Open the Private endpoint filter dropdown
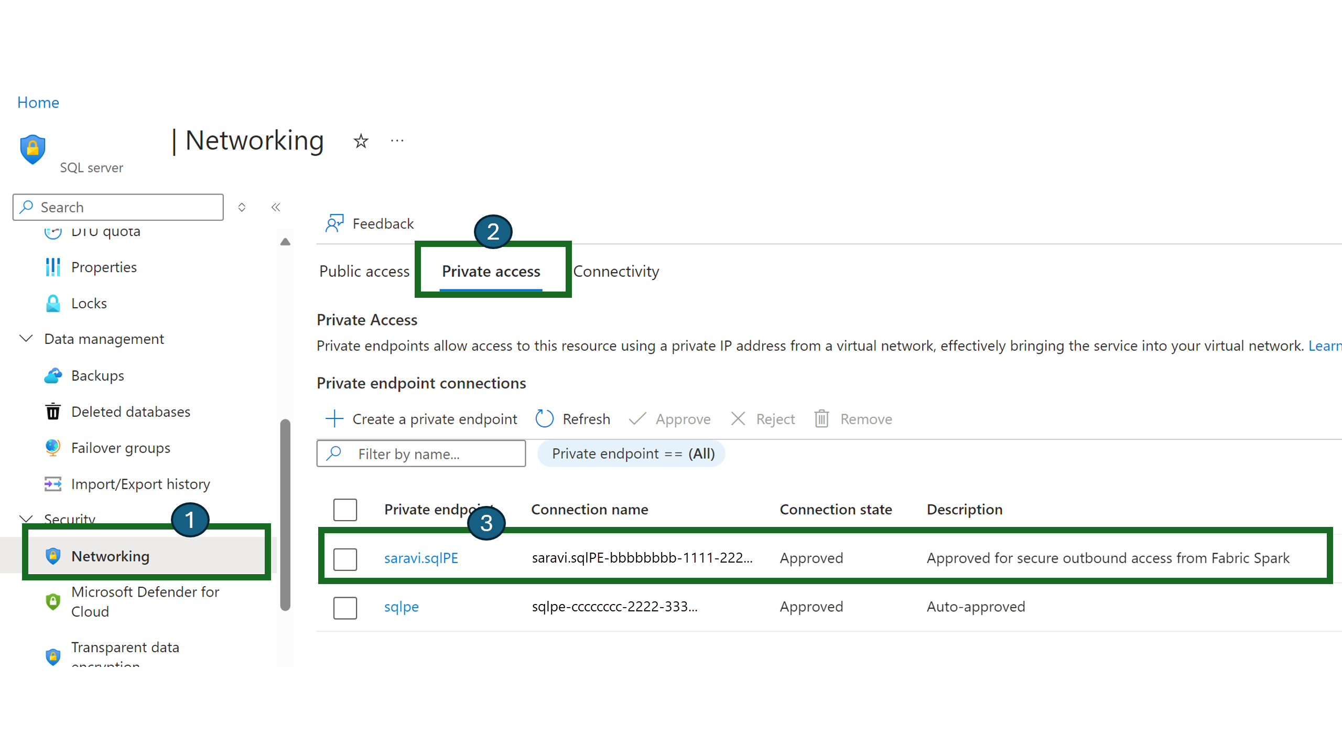The image size is (1342, 755). [633, 454]
